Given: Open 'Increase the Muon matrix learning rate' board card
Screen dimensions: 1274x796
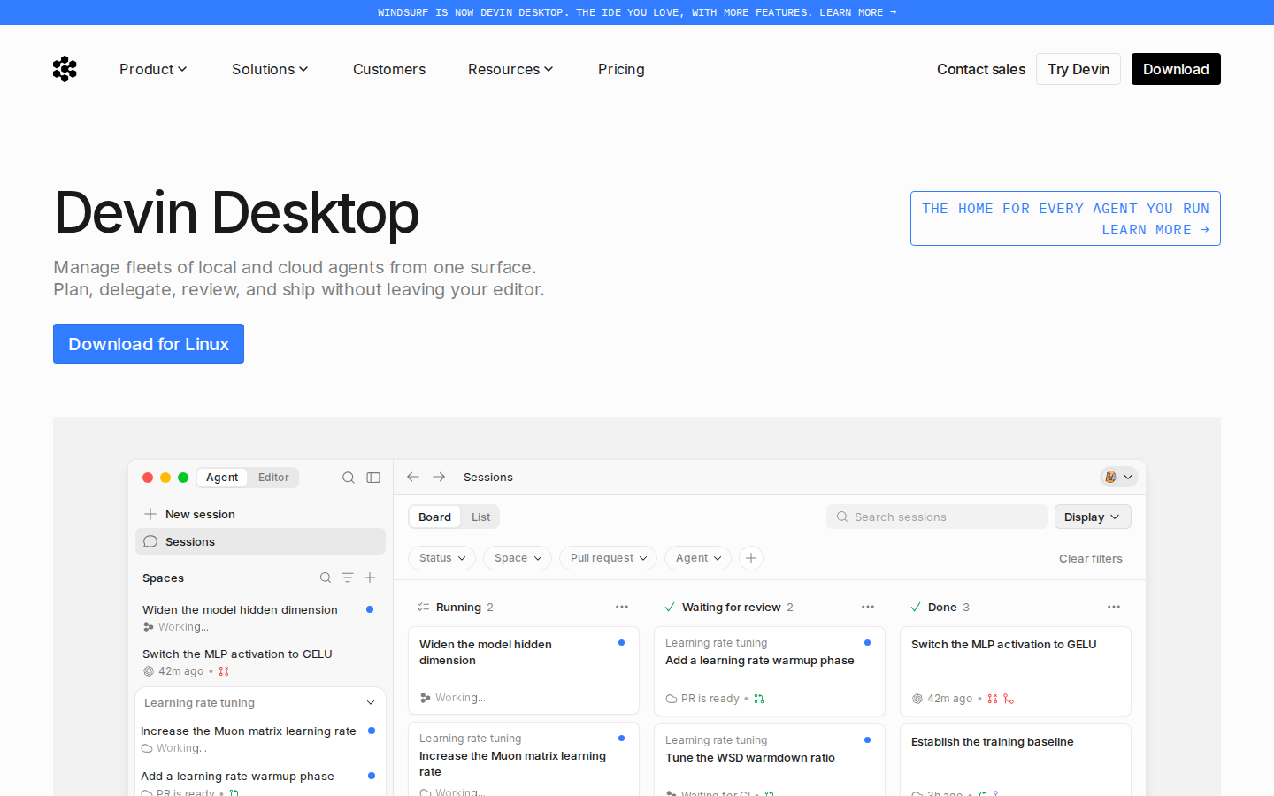Looking at the screenshot, I should 524,760.
